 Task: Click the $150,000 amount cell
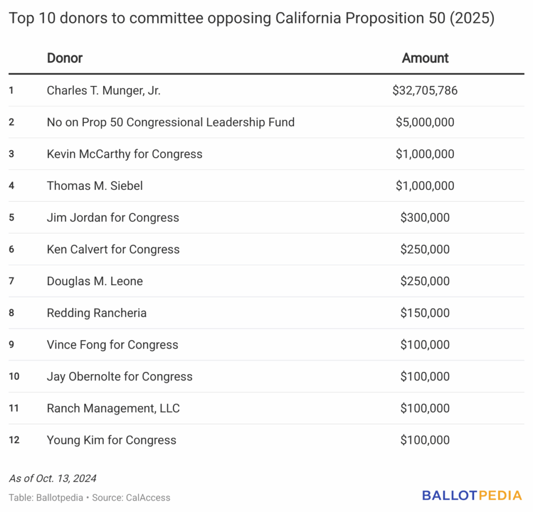tap(425, 313)
